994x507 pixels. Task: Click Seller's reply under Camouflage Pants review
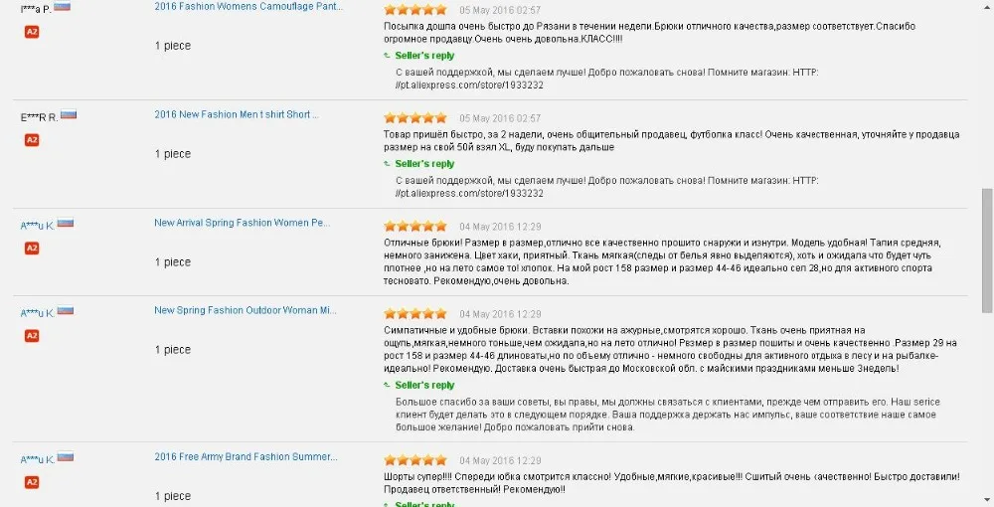[x=424, y=56]
